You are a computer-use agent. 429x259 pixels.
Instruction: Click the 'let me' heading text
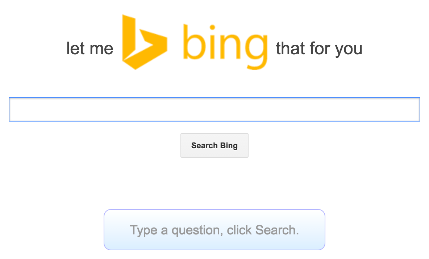[90, 48]
